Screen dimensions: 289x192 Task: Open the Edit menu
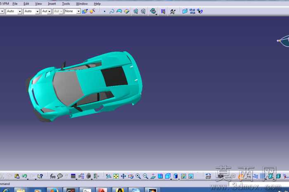click(x=26, y=4)
